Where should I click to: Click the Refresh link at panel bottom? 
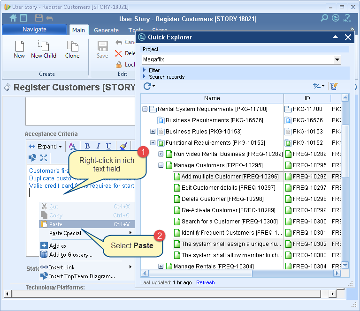coord(206,282)
